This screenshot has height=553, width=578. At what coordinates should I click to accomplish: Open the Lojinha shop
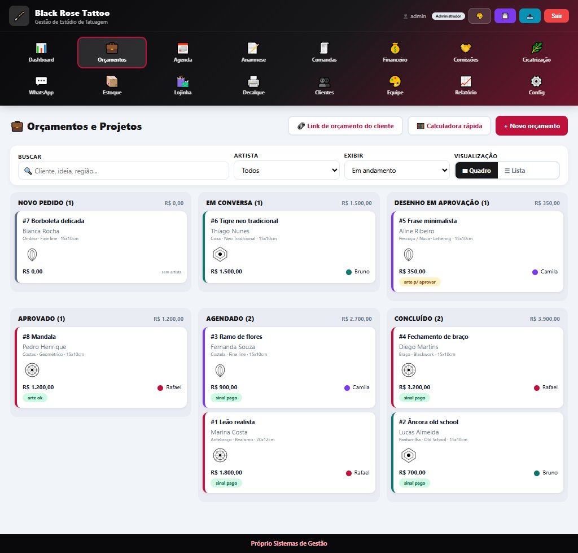(x=183, y=85)
